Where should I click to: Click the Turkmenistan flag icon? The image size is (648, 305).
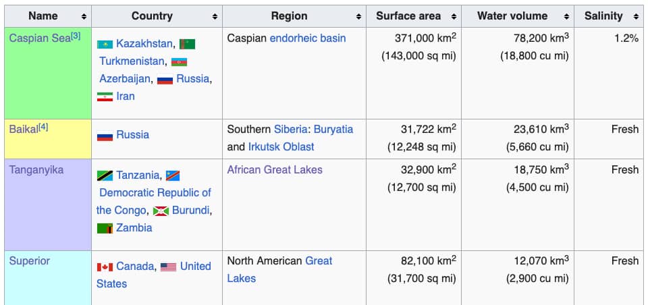click(x=187, y=45)
